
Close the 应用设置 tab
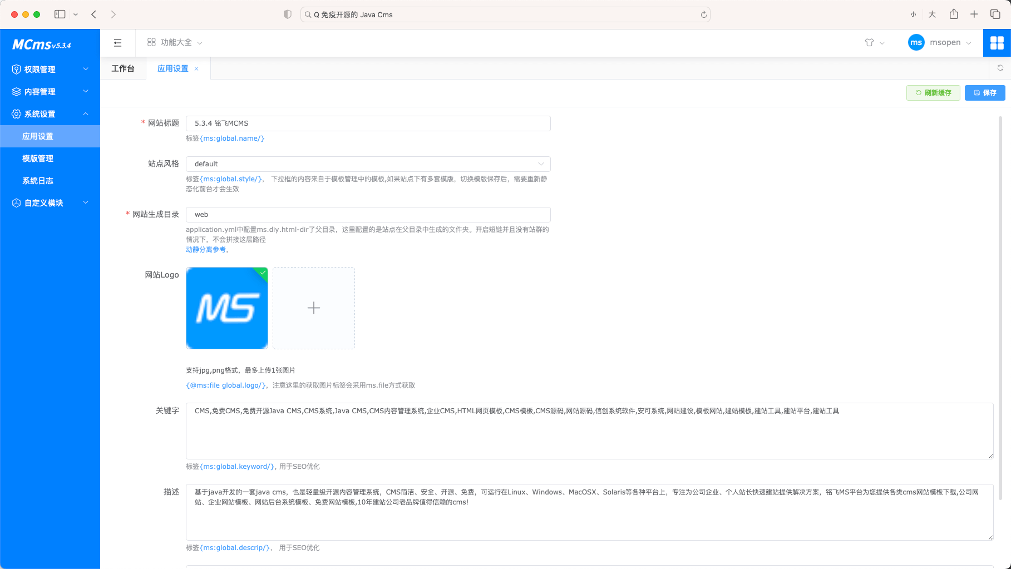pyautogui.click(x=196, y=69)
